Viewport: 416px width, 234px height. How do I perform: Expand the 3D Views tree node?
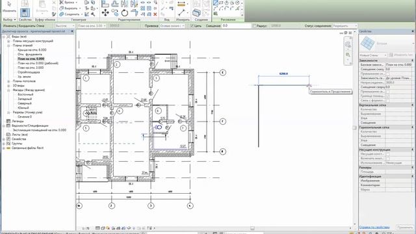coord(8,86)
